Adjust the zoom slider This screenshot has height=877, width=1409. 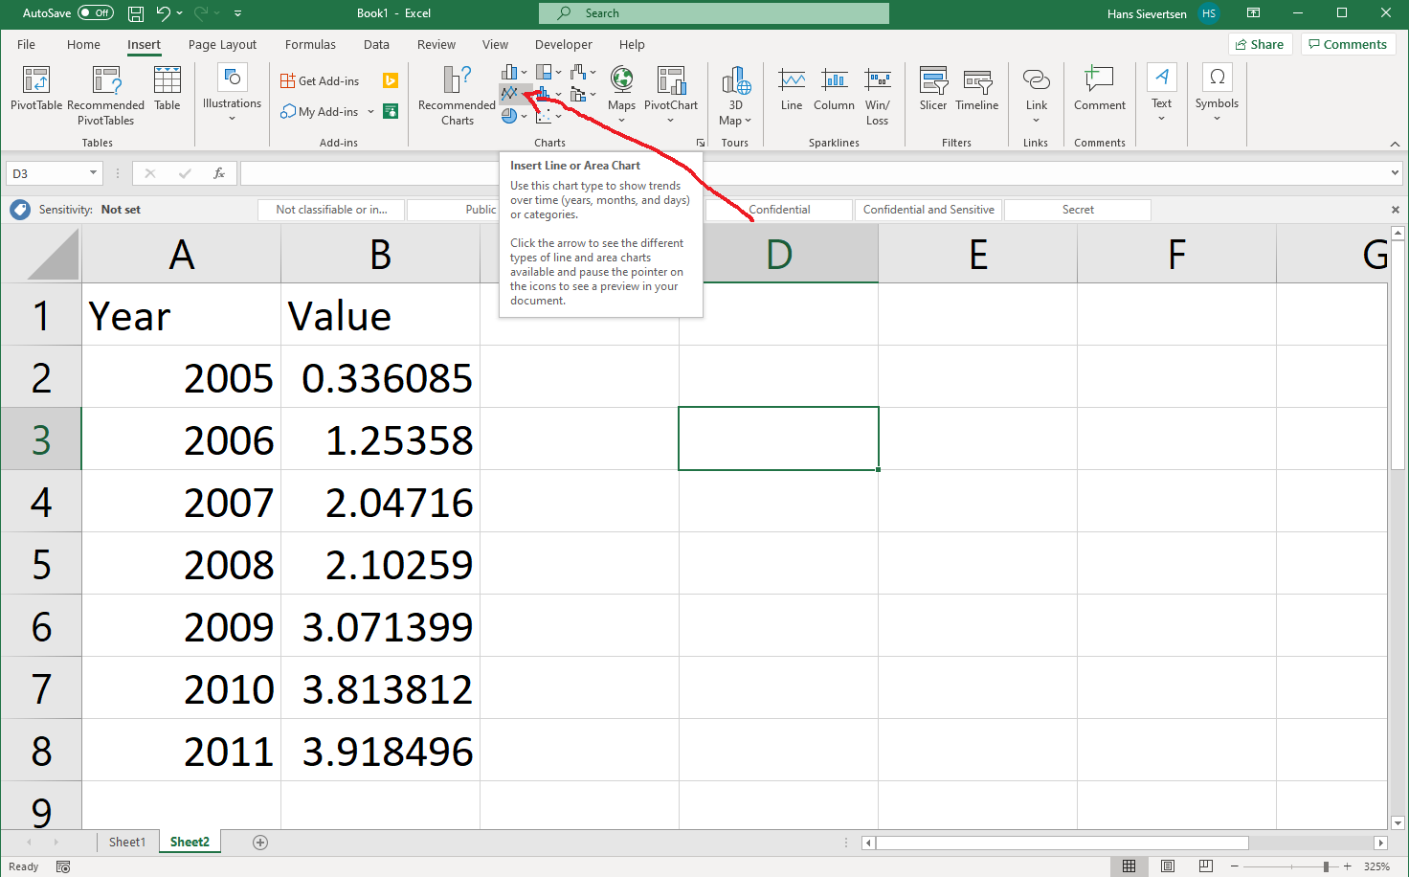click(1326, 866)
